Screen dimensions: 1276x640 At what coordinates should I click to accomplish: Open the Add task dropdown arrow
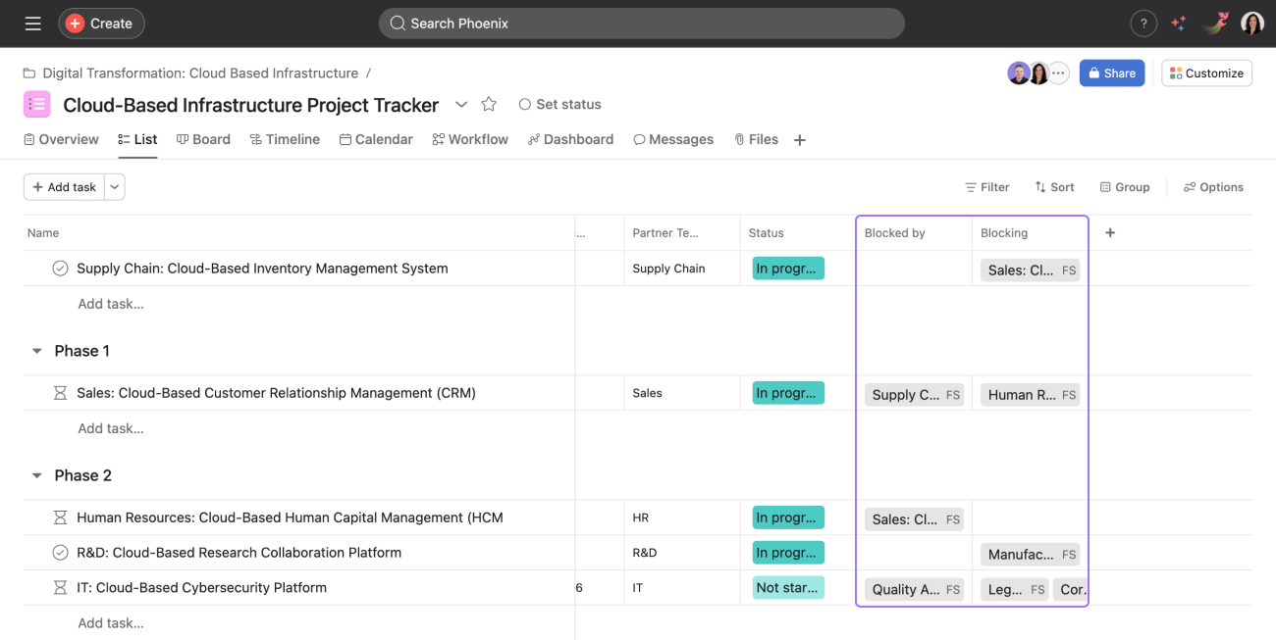tap(115, 187)
